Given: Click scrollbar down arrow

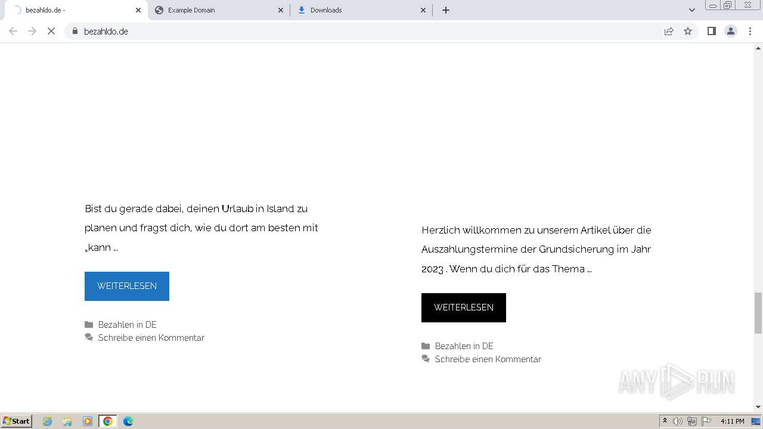Looking at the screenshot, I should [x=758, y=407].
